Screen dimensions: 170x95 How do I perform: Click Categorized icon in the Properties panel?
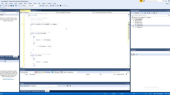[x=132, y=55]
